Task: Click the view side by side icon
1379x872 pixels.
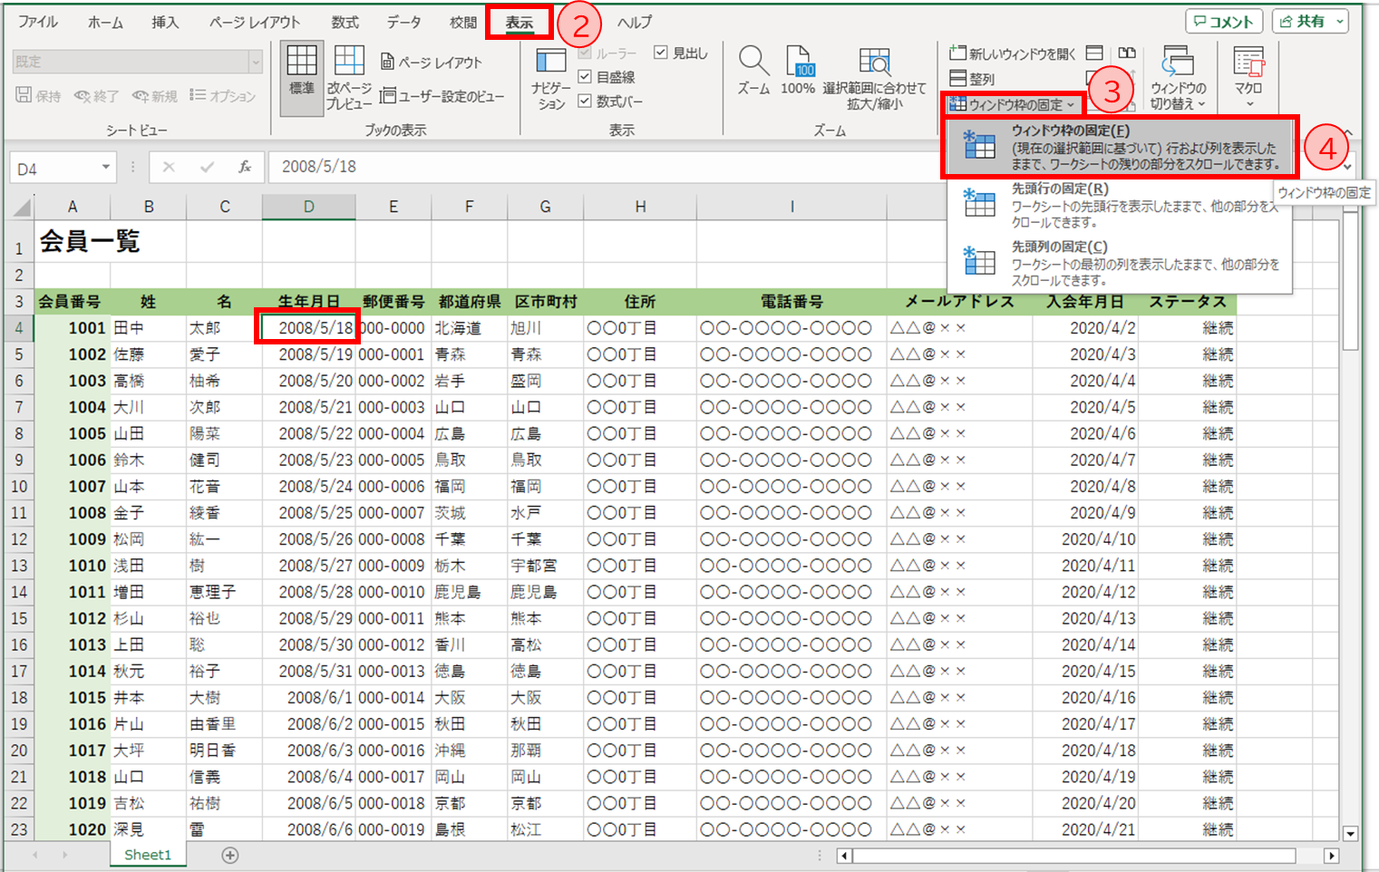Action: 1127,53
